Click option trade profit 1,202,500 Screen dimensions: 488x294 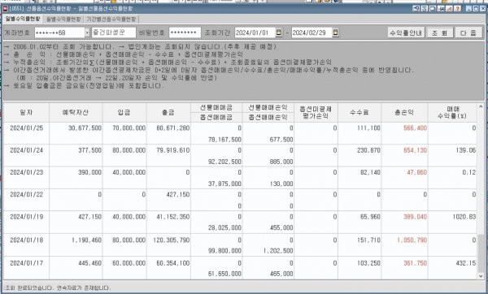[x=278, y=251]
